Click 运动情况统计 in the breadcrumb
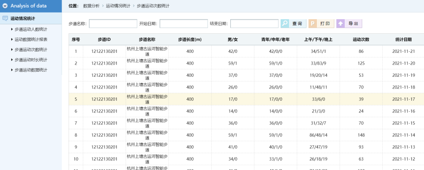This screenshot has width=424, height=170. (x=118, y=5)
